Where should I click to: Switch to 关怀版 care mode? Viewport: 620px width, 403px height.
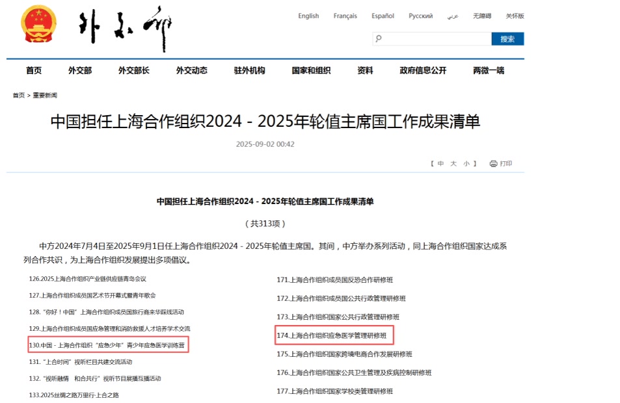pyautogui.click(x=514, y=16)
